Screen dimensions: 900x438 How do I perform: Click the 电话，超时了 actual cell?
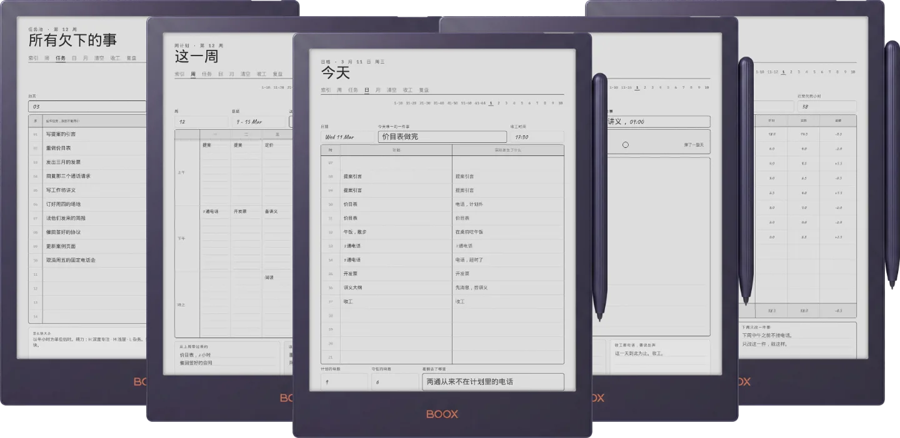coord(508,260)
